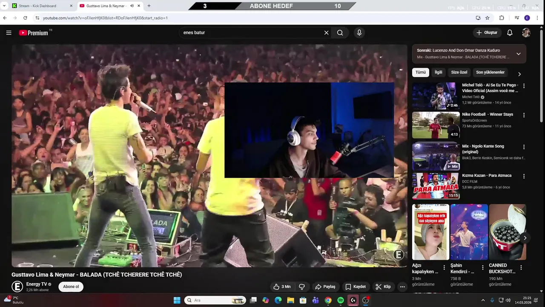This screenshot has width=545, height=307.
Task: Show more filter chips with arrow
Action: pos(519,74)
